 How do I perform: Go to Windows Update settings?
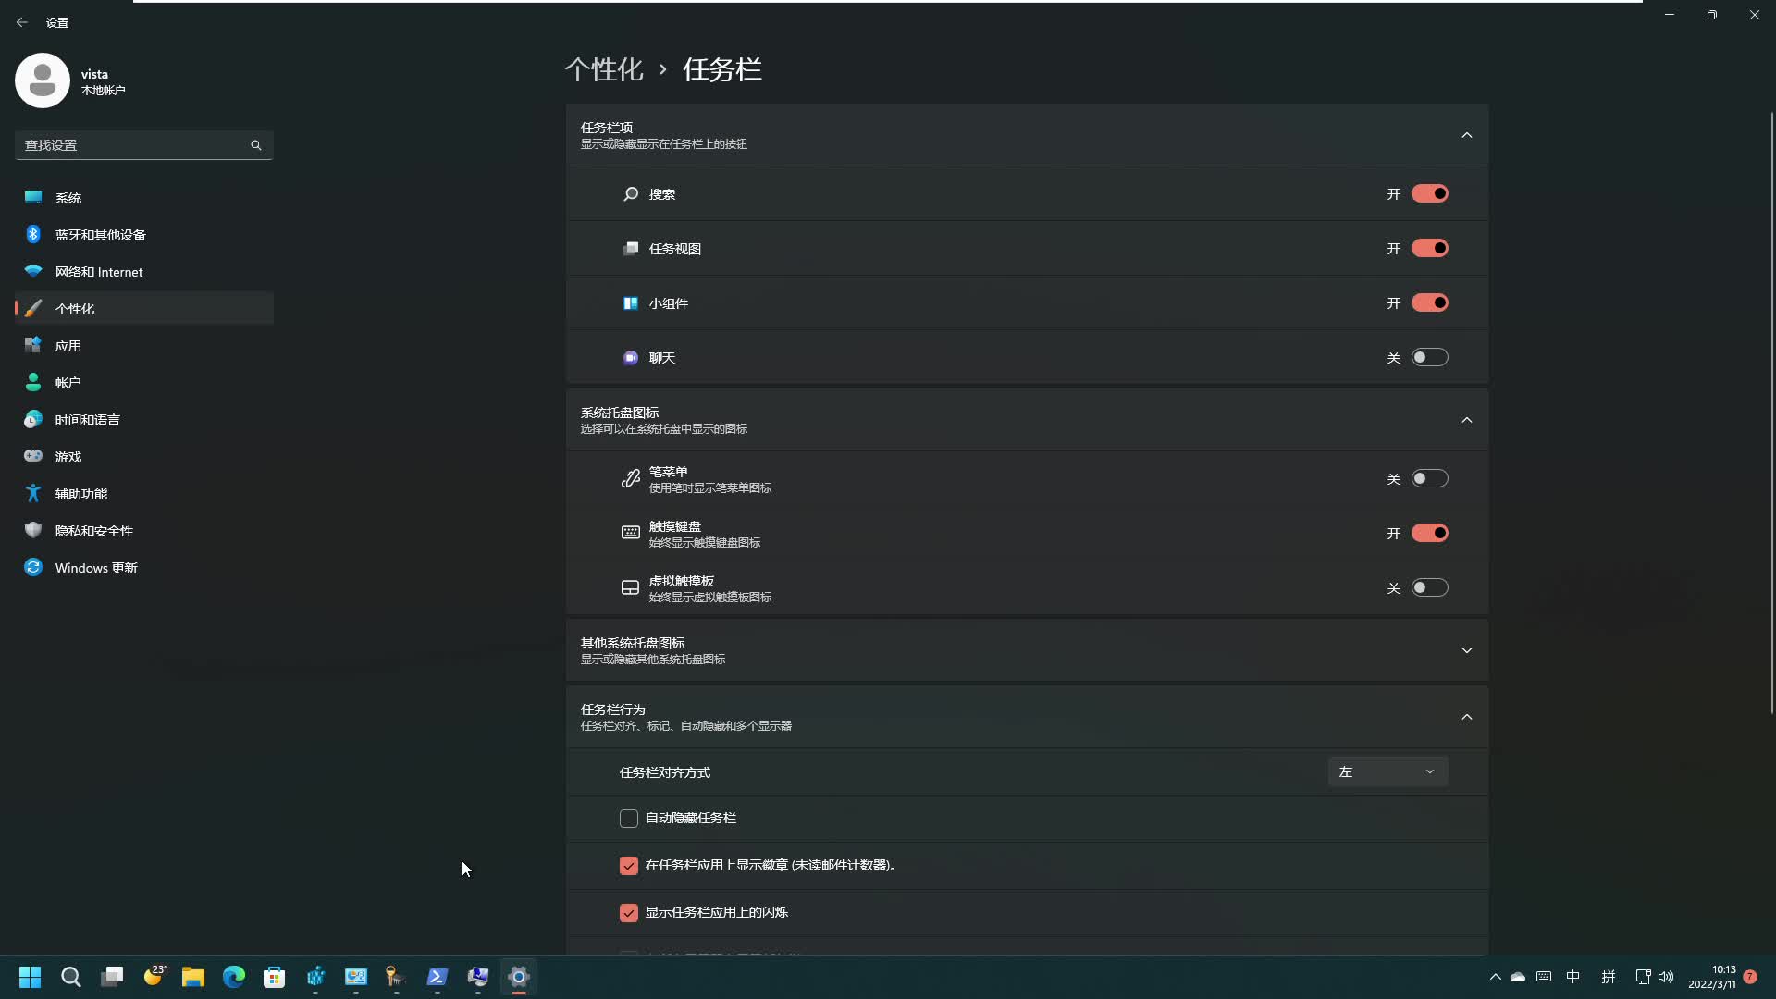click(96, 568)
